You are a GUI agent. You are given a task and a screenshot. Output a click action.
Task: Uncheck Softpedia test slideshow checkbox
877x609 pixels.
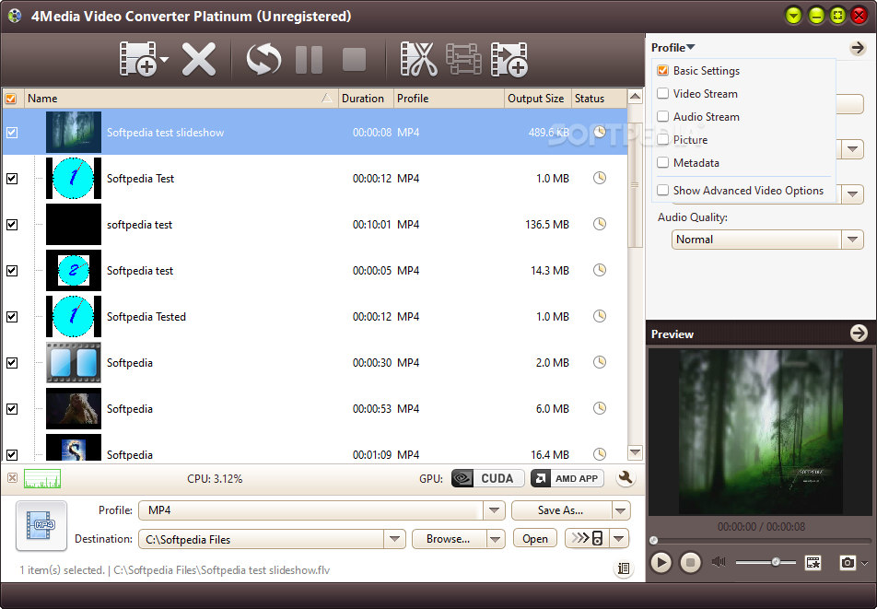tap(12, 133)
